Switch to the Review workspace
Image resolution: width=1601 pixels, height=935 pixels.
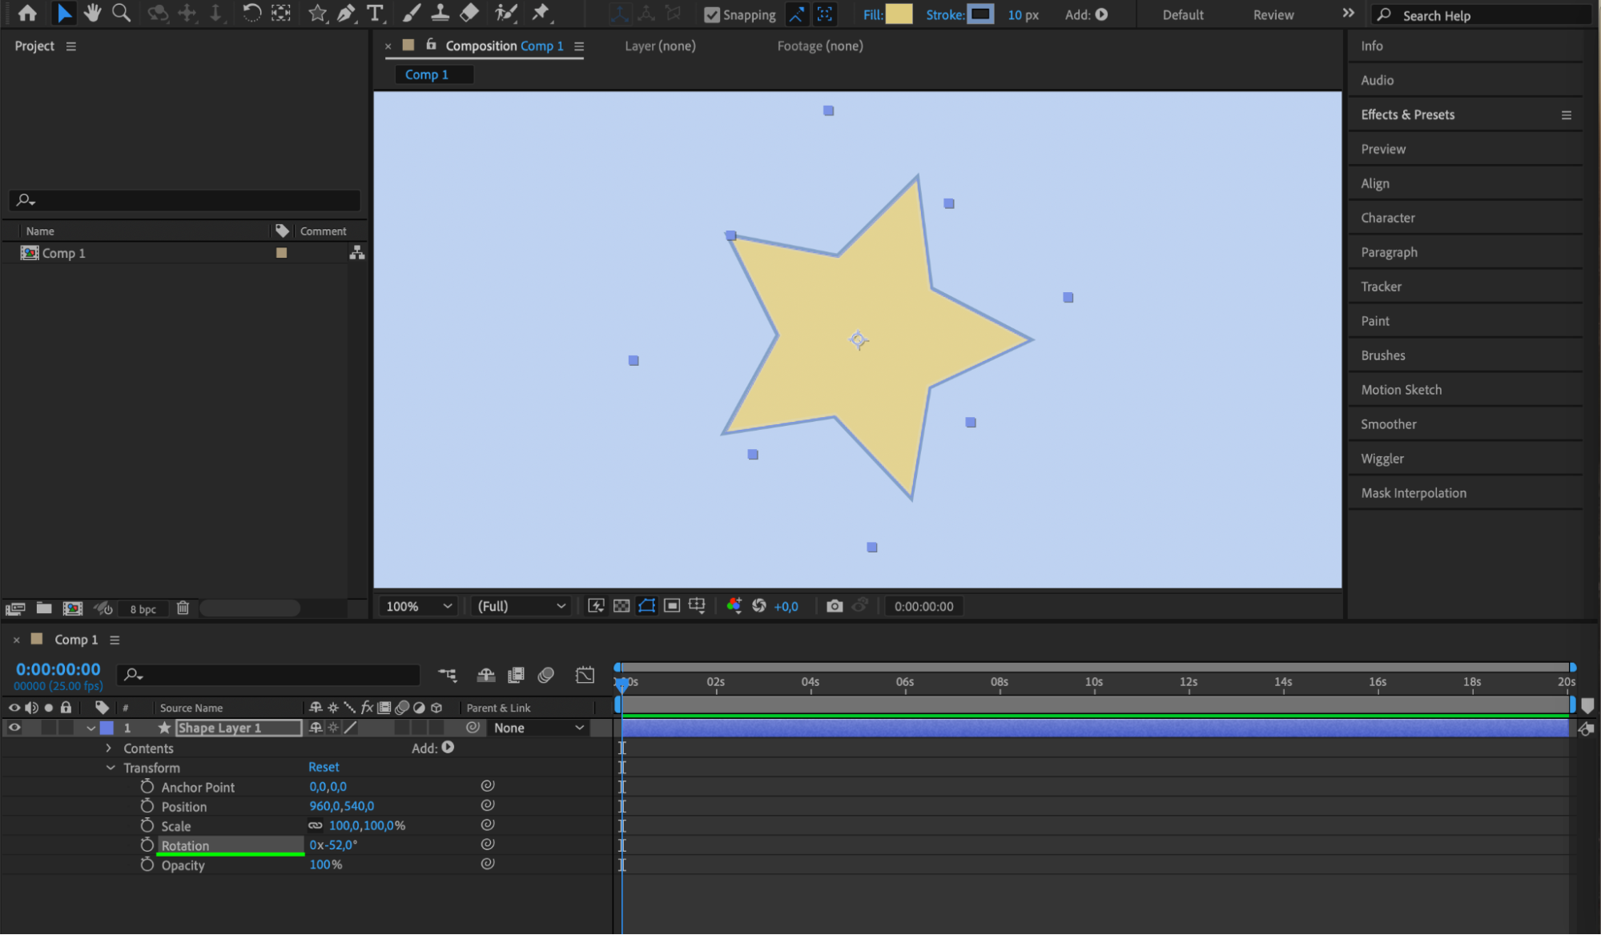1273,14
